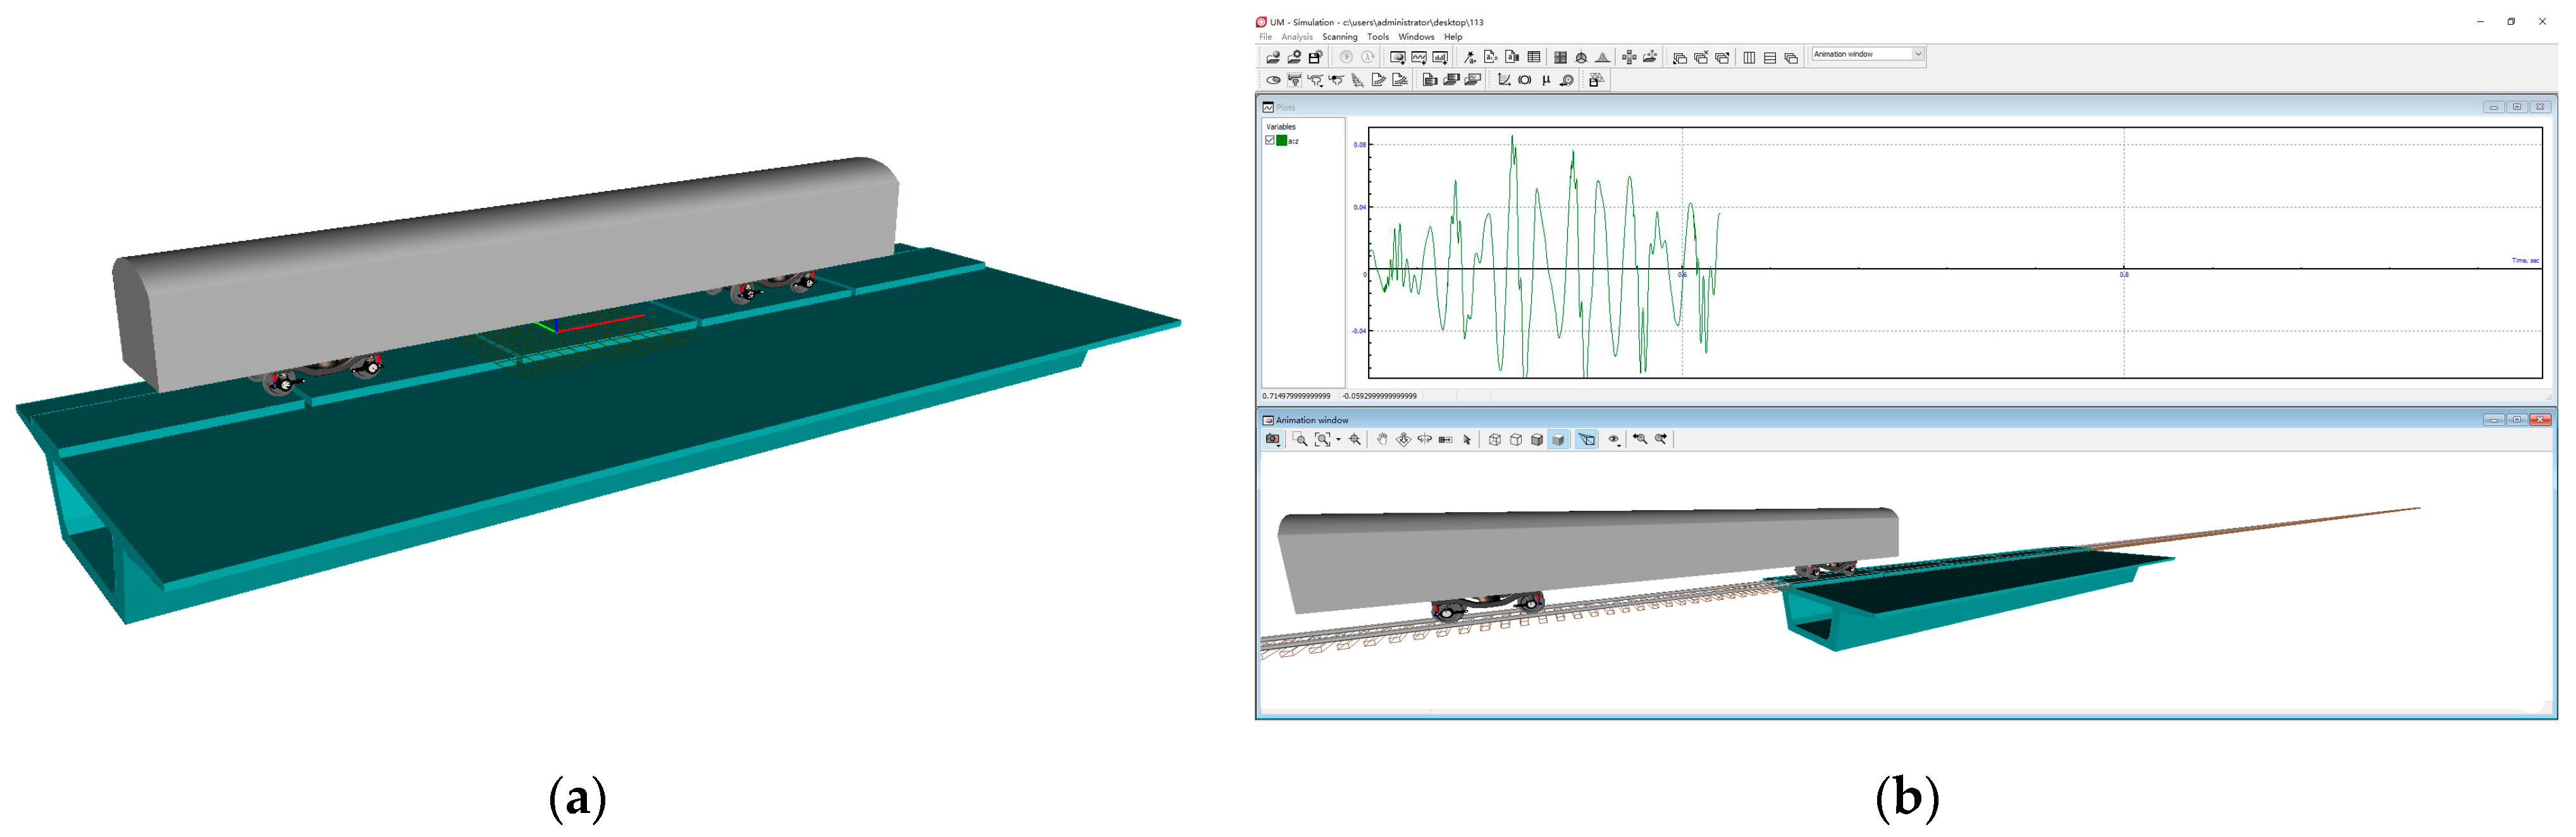Image resolution: width=2576 pixels, height=837 pixels.
Task: Click the Help menu
Action: click(x=1452, y=37)
